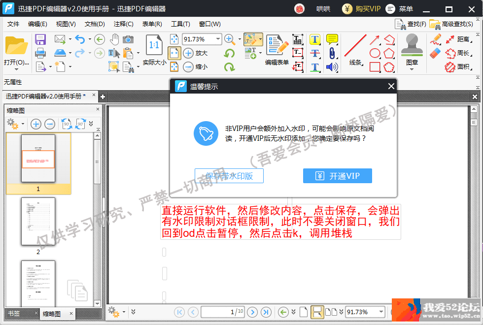Open file with the yellow folder icon
Viewport: 483px width, 325px height.
pos(16,46)
